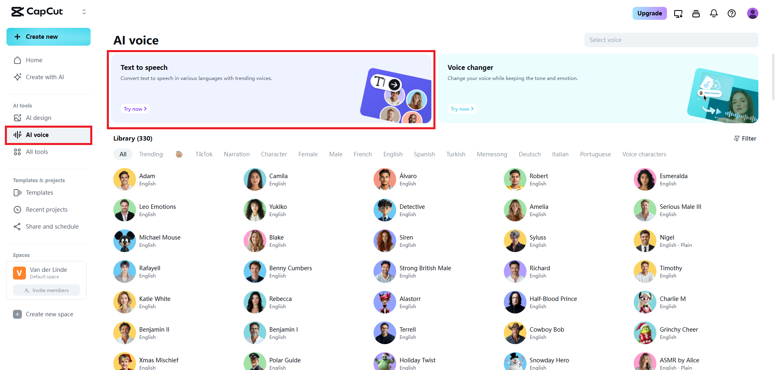Select the Male library tab
The width and height of the screenshot is (777, 370).
[336, 154]
